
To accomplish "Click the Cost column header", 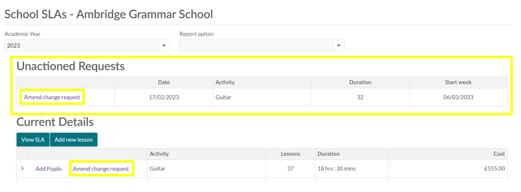I will [448, 154].
